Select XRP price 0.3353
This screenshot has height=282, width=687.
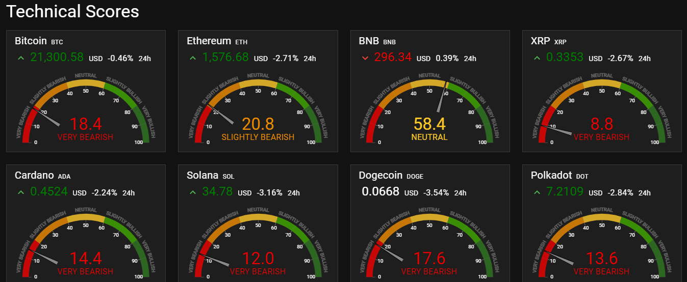(565, 58)
